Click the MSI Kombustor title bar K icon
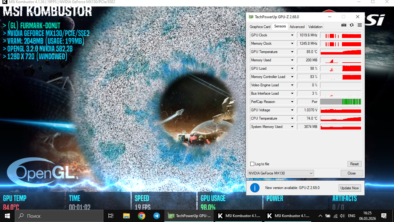 (5, 2)
